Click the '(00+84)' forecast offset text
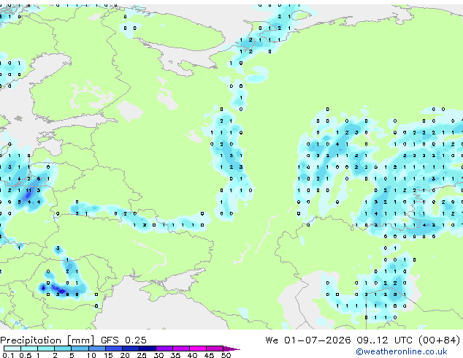The width and height of the screenshot is (463, 358). (440, 340)
